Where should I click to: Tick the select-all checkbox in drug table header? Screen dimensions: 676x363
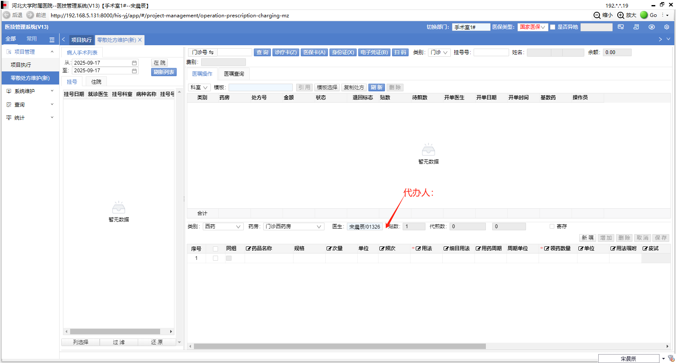pos(215,249)
